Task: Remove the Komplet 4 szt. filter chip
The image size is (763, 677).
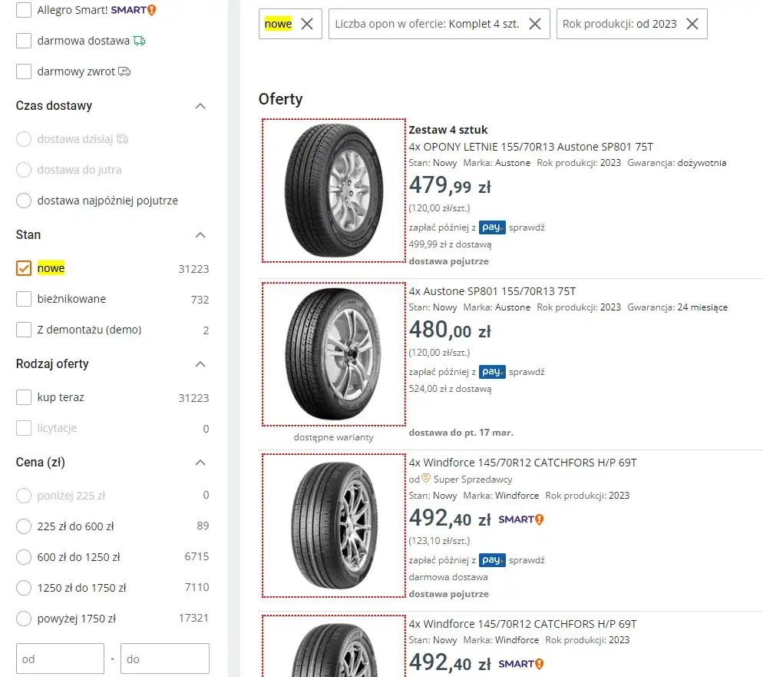Action: point(535,24)
